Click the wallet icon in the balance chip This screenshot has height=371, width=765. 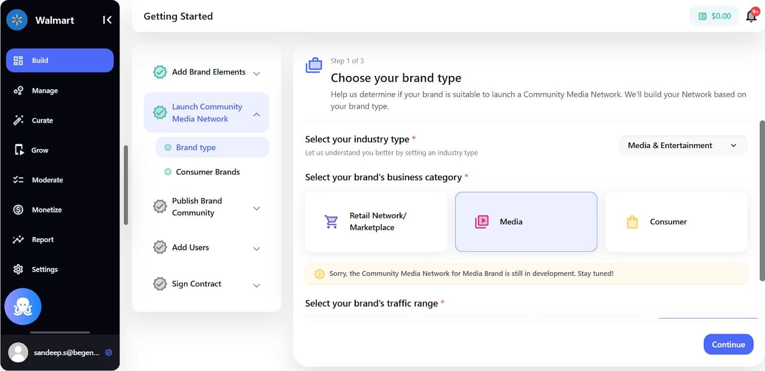[702, 16]
